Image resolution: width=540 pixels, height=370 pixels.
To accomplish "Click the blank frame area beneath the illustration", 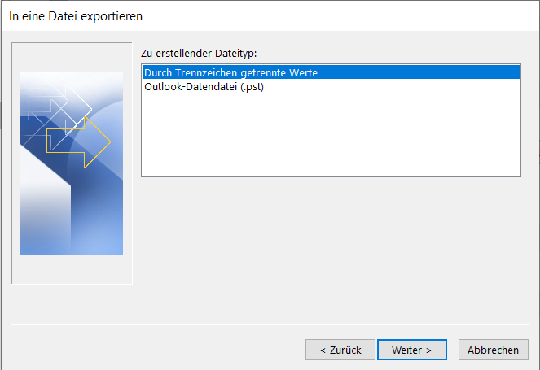I will 72,269.
